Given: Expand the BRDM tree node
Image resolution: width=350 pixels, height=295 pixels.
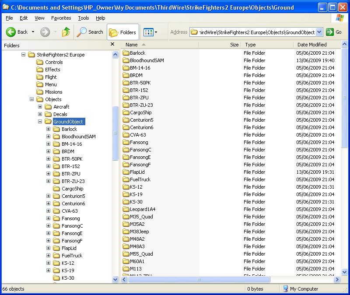Looking at the screenshot, I should 48,151.
